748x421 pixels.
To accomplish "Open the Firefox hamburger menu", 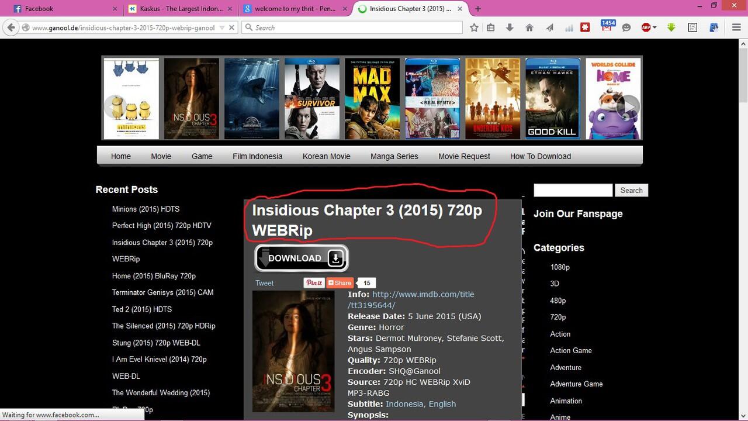I will coord(736,27).
